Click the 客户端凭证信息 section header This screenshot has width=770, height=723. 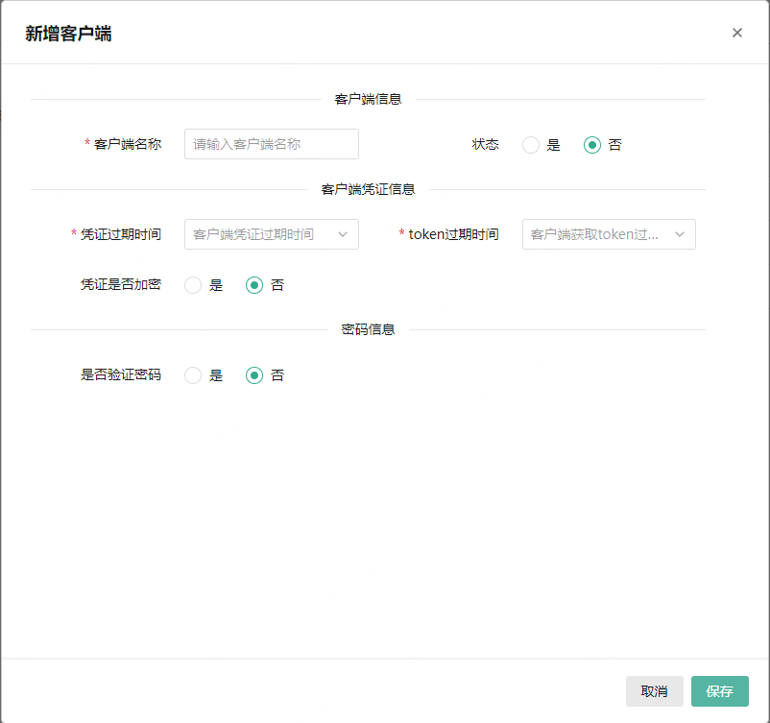(x=368, y=189)
